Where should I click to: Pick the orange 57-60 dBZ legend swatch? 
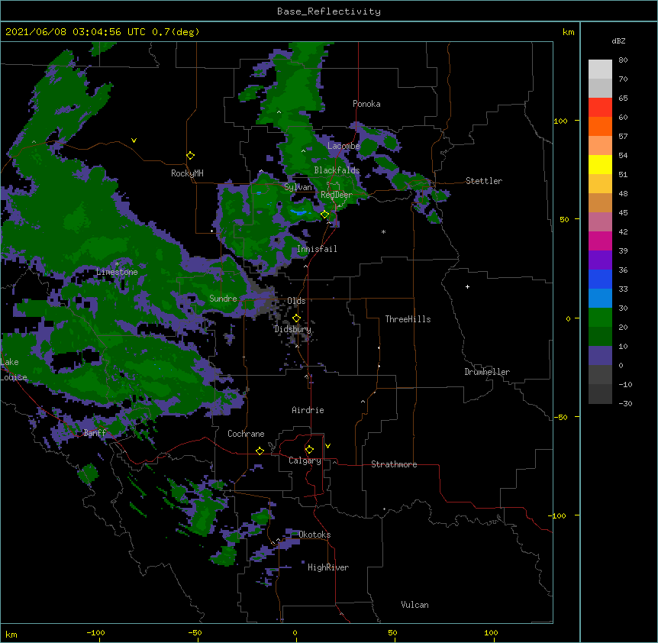tap(600, 126)
